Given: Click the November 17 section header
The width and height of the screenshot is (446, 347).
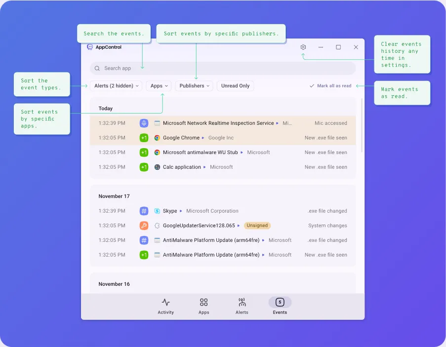Looking at the screenshot, I should pos(114,196).
